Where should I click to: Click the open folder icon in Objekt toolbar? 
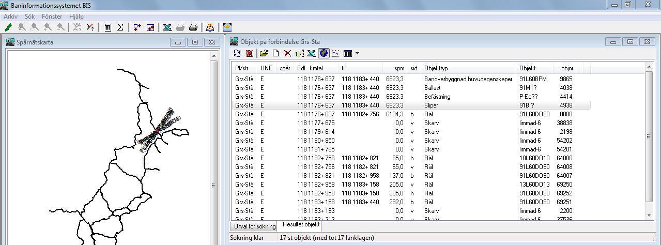264,53
